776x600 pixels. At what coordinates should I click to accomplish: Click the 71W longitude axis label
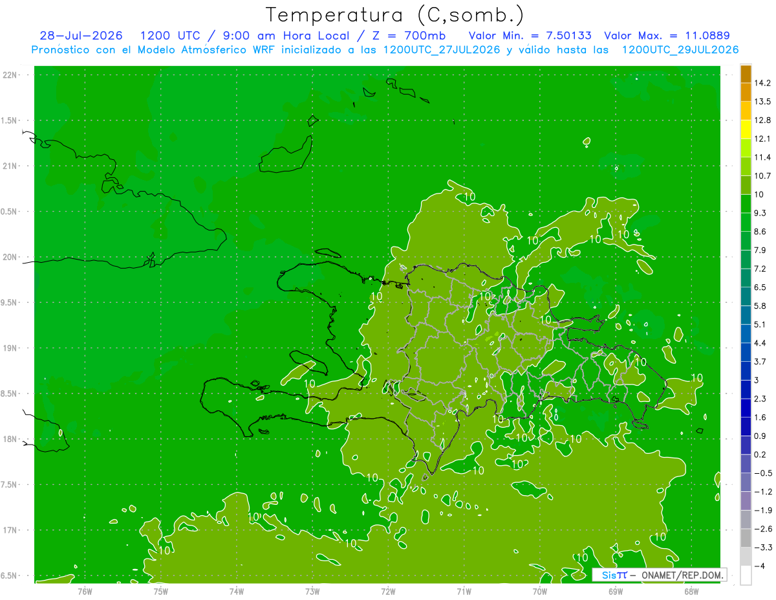[464, 591]
